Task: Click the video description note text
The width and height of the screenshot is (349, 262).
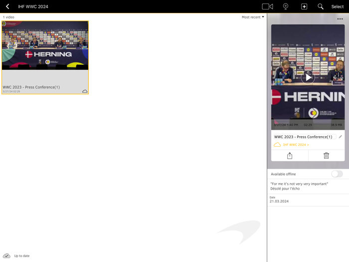Action: tap(299, 186)
